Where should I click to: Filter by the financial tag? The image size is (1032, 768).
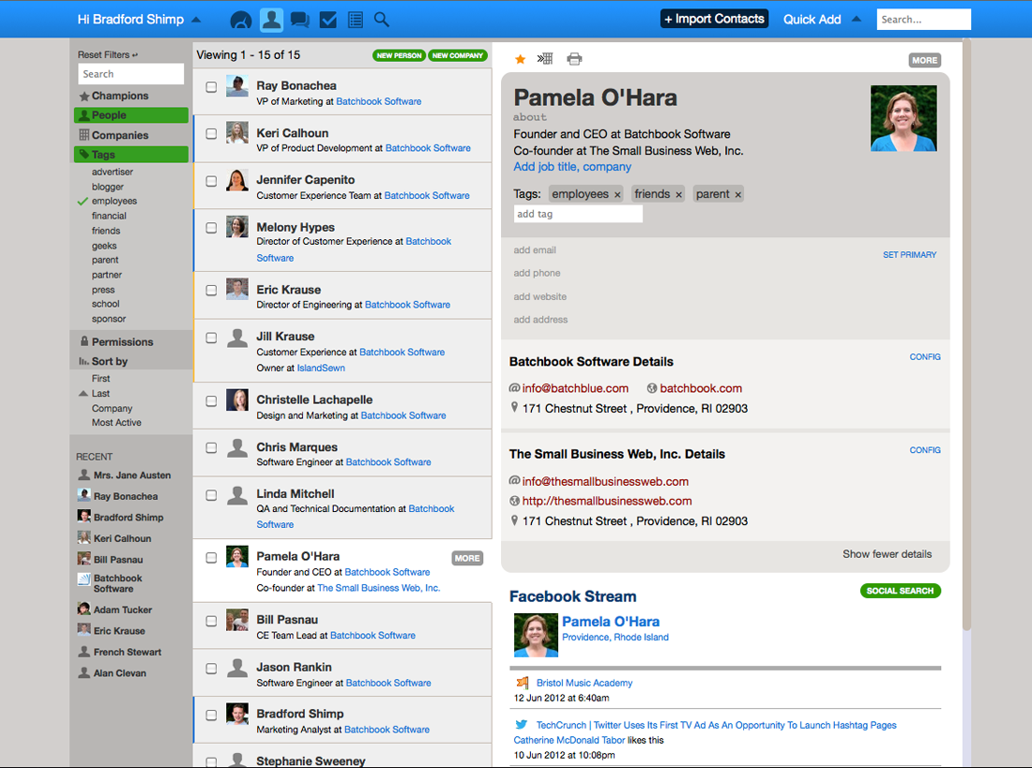[x=109, y=216]
